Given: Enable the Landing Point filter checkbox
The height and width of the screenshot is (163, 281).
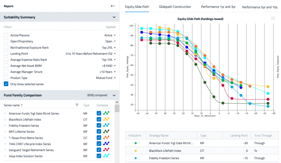Looking at the screenshot, I should (6, 54).
